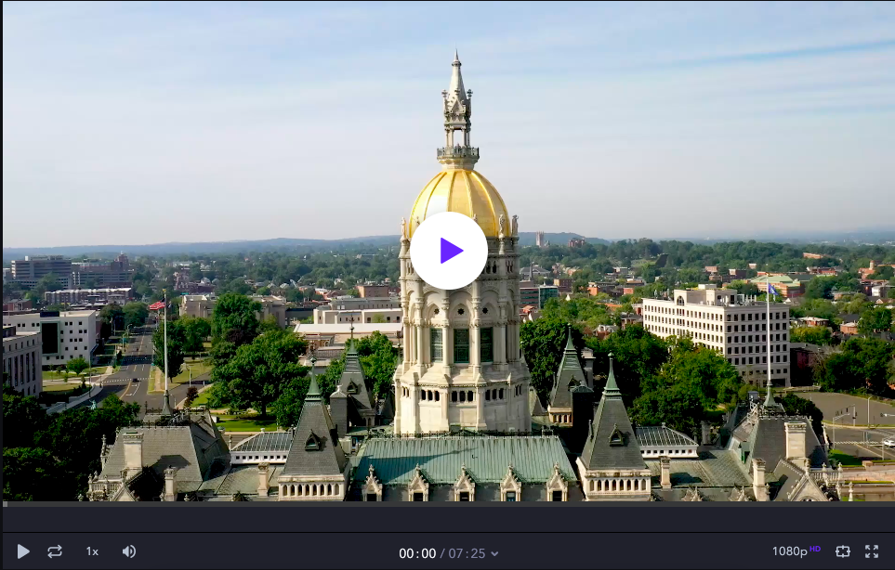Seek to the middle of the timeline bar

[x=447, y=517]
